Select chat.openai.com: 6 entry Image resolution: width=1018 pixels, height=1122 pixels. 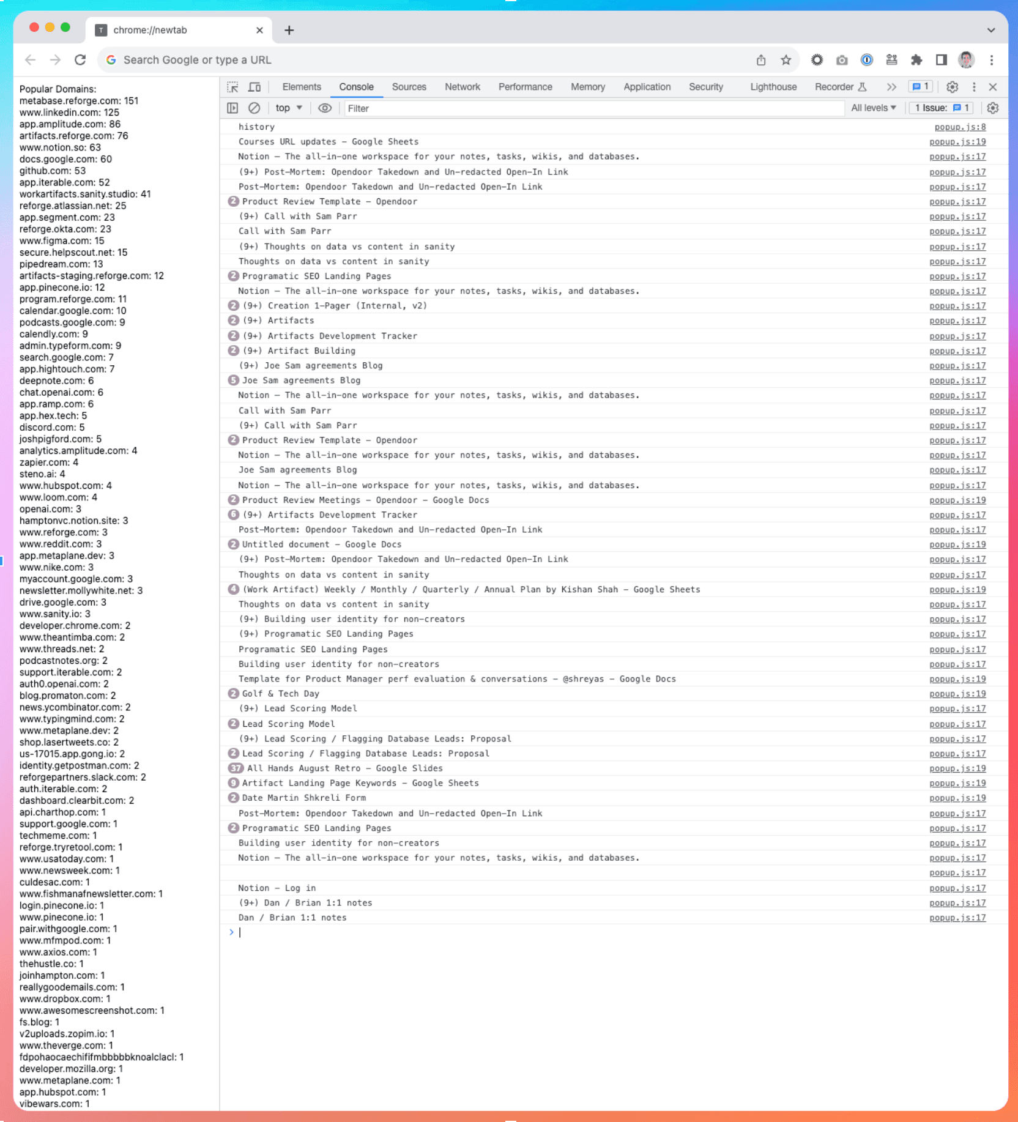coord(61,392)
